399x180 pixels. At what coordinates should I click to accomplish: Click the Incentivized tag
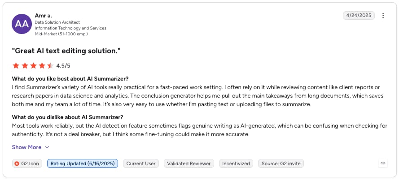pos(236,163)
